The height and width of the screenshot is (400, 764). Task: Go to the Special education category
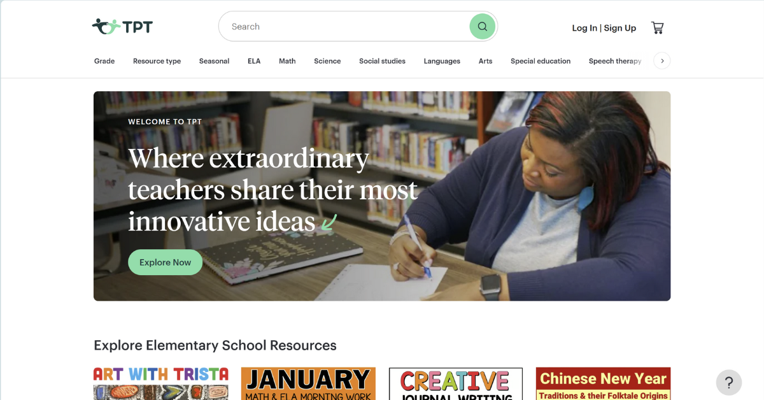(541, 61)
